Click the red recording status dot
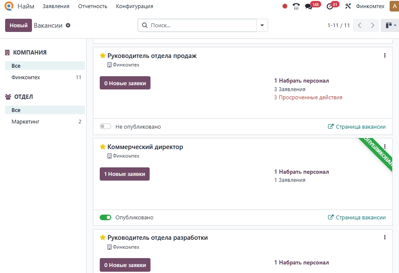Image resolution: width=399 pixels, height=273 pixels. tap(285, 6)
